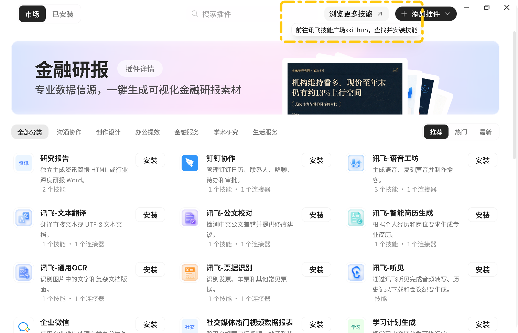Click 3 个技能 under 讯飞-语音工坊

386,190
